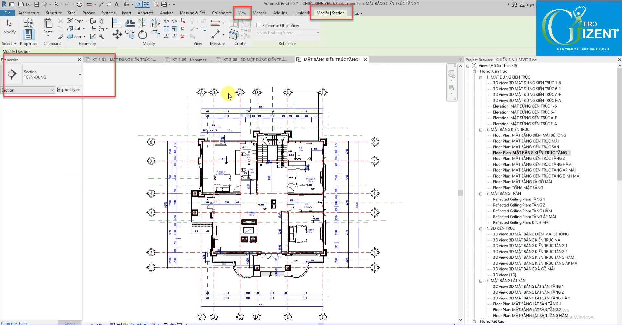Click the Undo arrow in quick access toolbar

(x=56, y=4)
